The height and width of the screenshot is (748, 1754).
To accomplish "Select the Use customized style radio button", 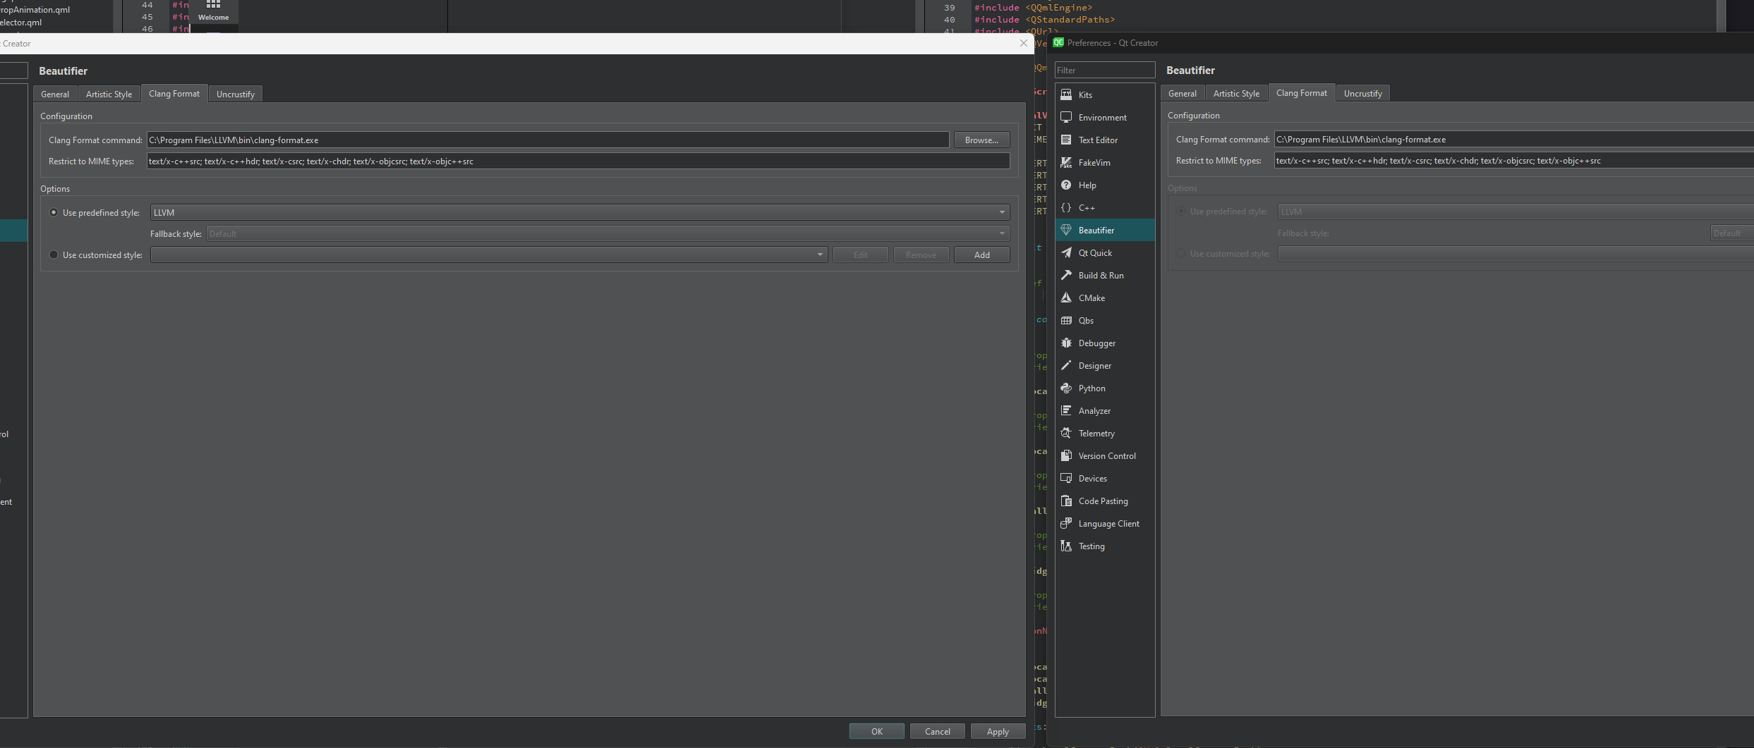I will pos(54,255).
